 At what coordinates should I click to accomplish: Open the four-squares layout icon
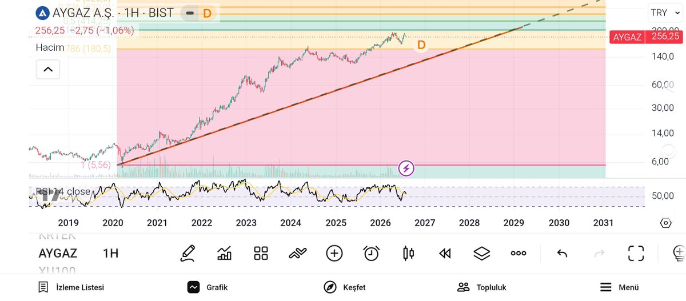click(x=261, y=252)
